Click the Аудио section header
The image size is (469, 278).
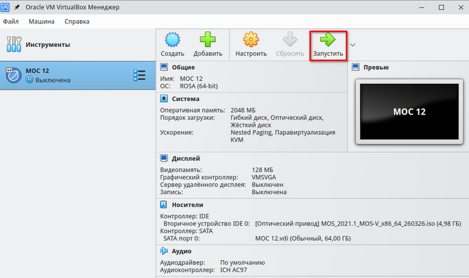(182, 251)
